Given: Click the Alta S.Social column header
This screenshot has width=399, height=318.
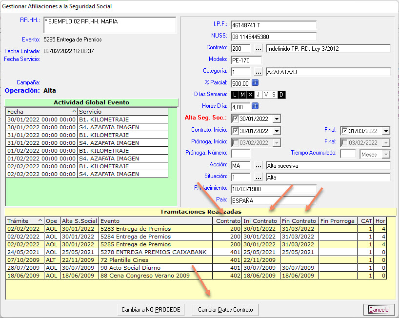Looking at the screenshot, I should coord(80,221).
